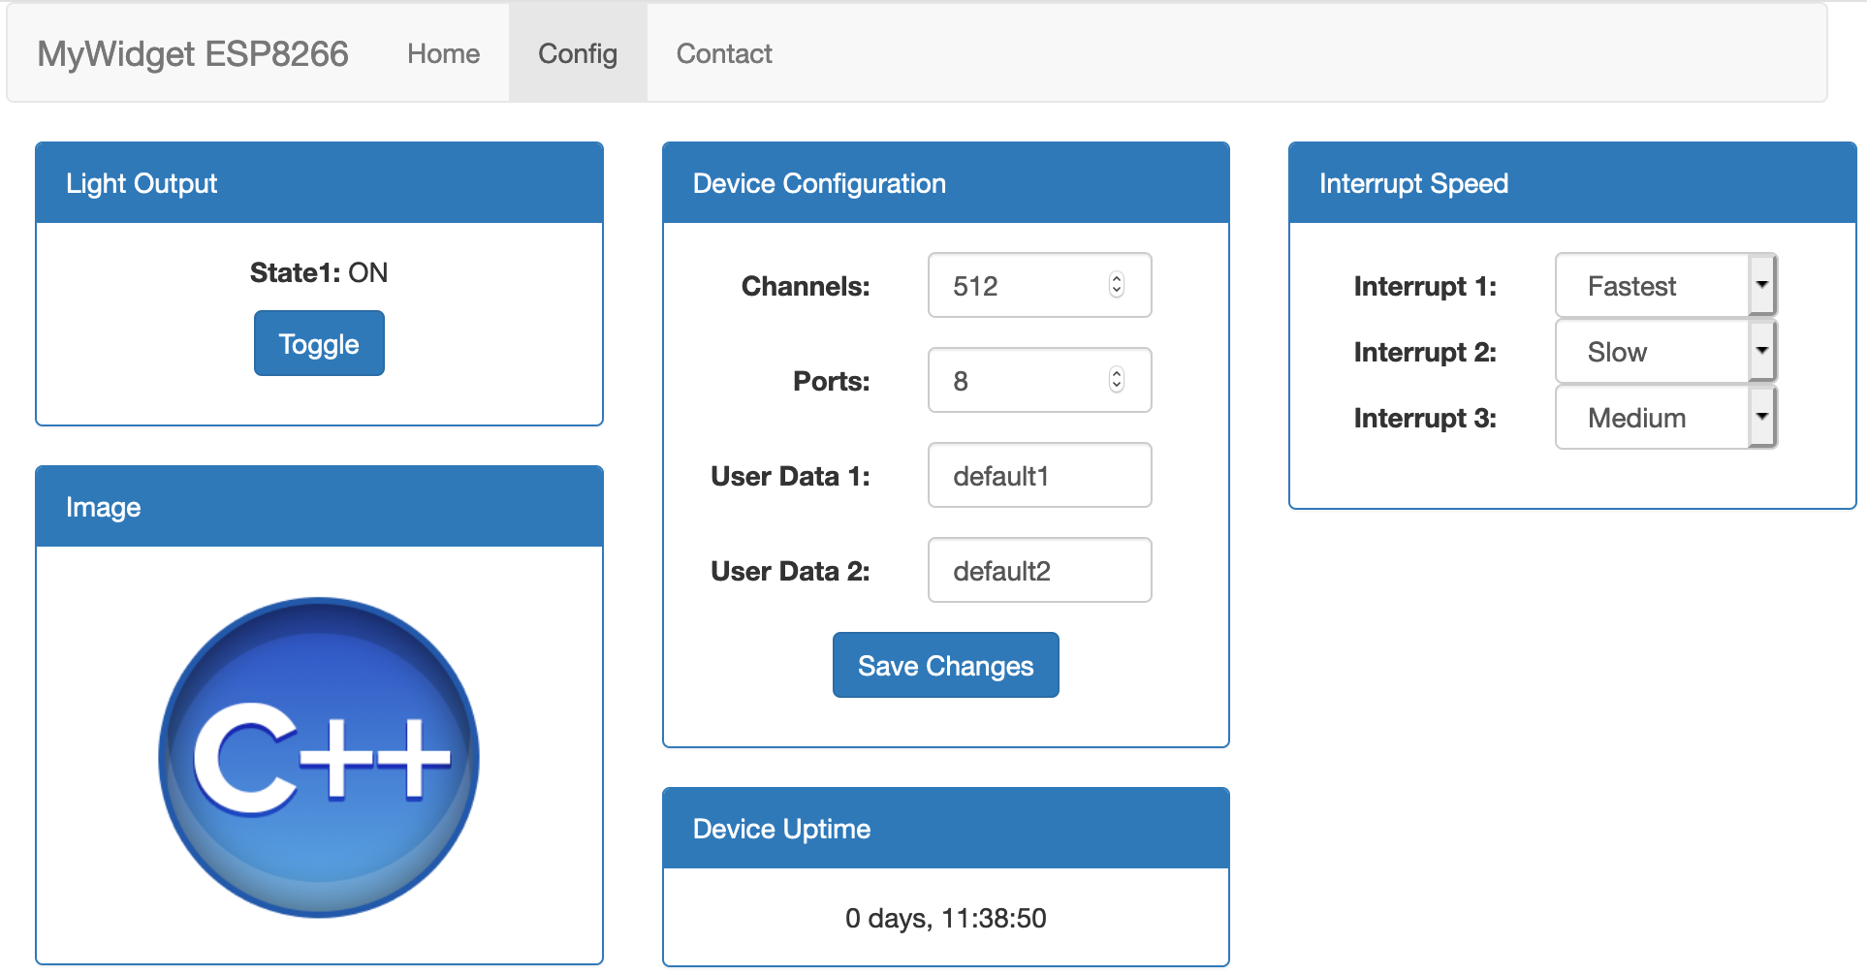The height and width of the screenshot is (975, 1867).
Task: Click the uptime value 0 days, 11:38:50
Action: pos(945,918)
